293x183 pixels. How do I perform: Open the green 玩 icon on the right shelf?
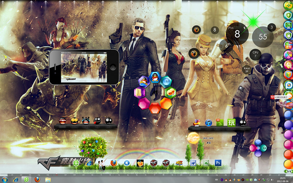coord(231,123)
